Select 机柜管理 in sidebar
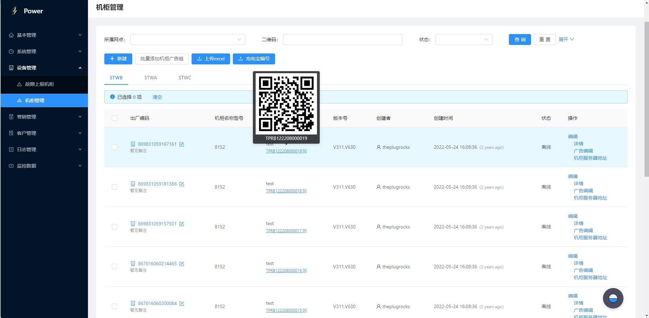 click(44, 100)
